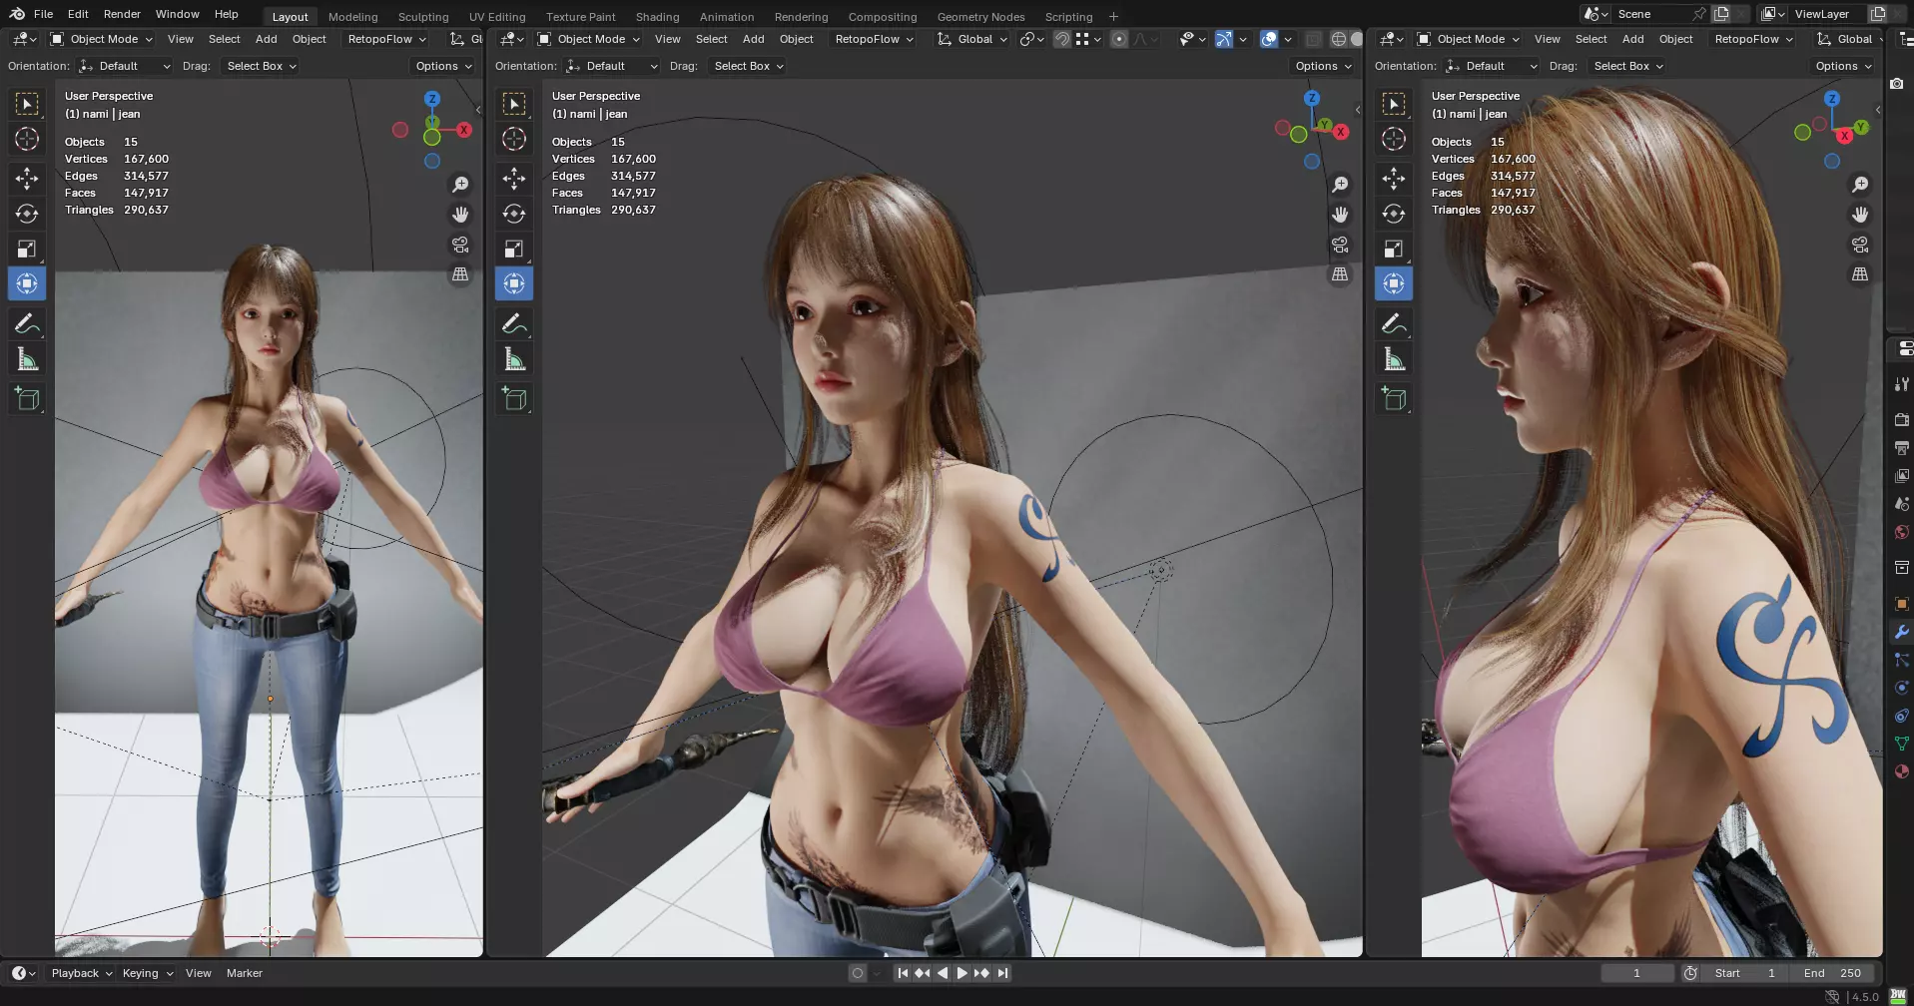
Task: Open the Output properties tab
Action: click(x=1901, y=448)
